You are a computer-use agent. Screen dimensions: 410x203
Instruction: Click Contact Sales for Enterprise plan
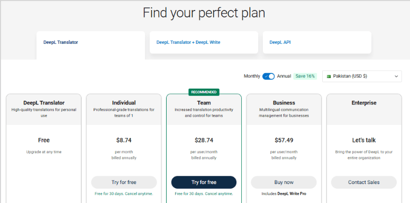(364, 182)
